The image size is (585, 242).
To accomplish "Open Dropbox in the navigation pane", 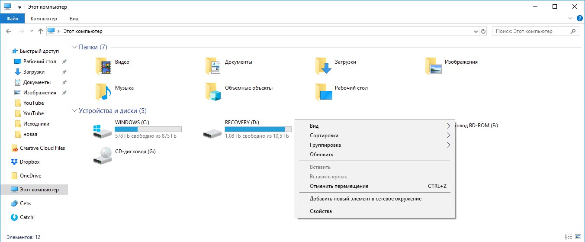I will [26, 162].
